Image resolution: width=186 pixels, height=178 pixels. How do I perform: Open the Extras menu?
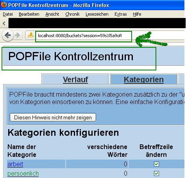[x=120, y=14]
